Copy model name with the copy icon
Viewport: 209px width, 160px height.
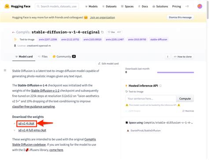pyautogui.click(x=102, y=32)
